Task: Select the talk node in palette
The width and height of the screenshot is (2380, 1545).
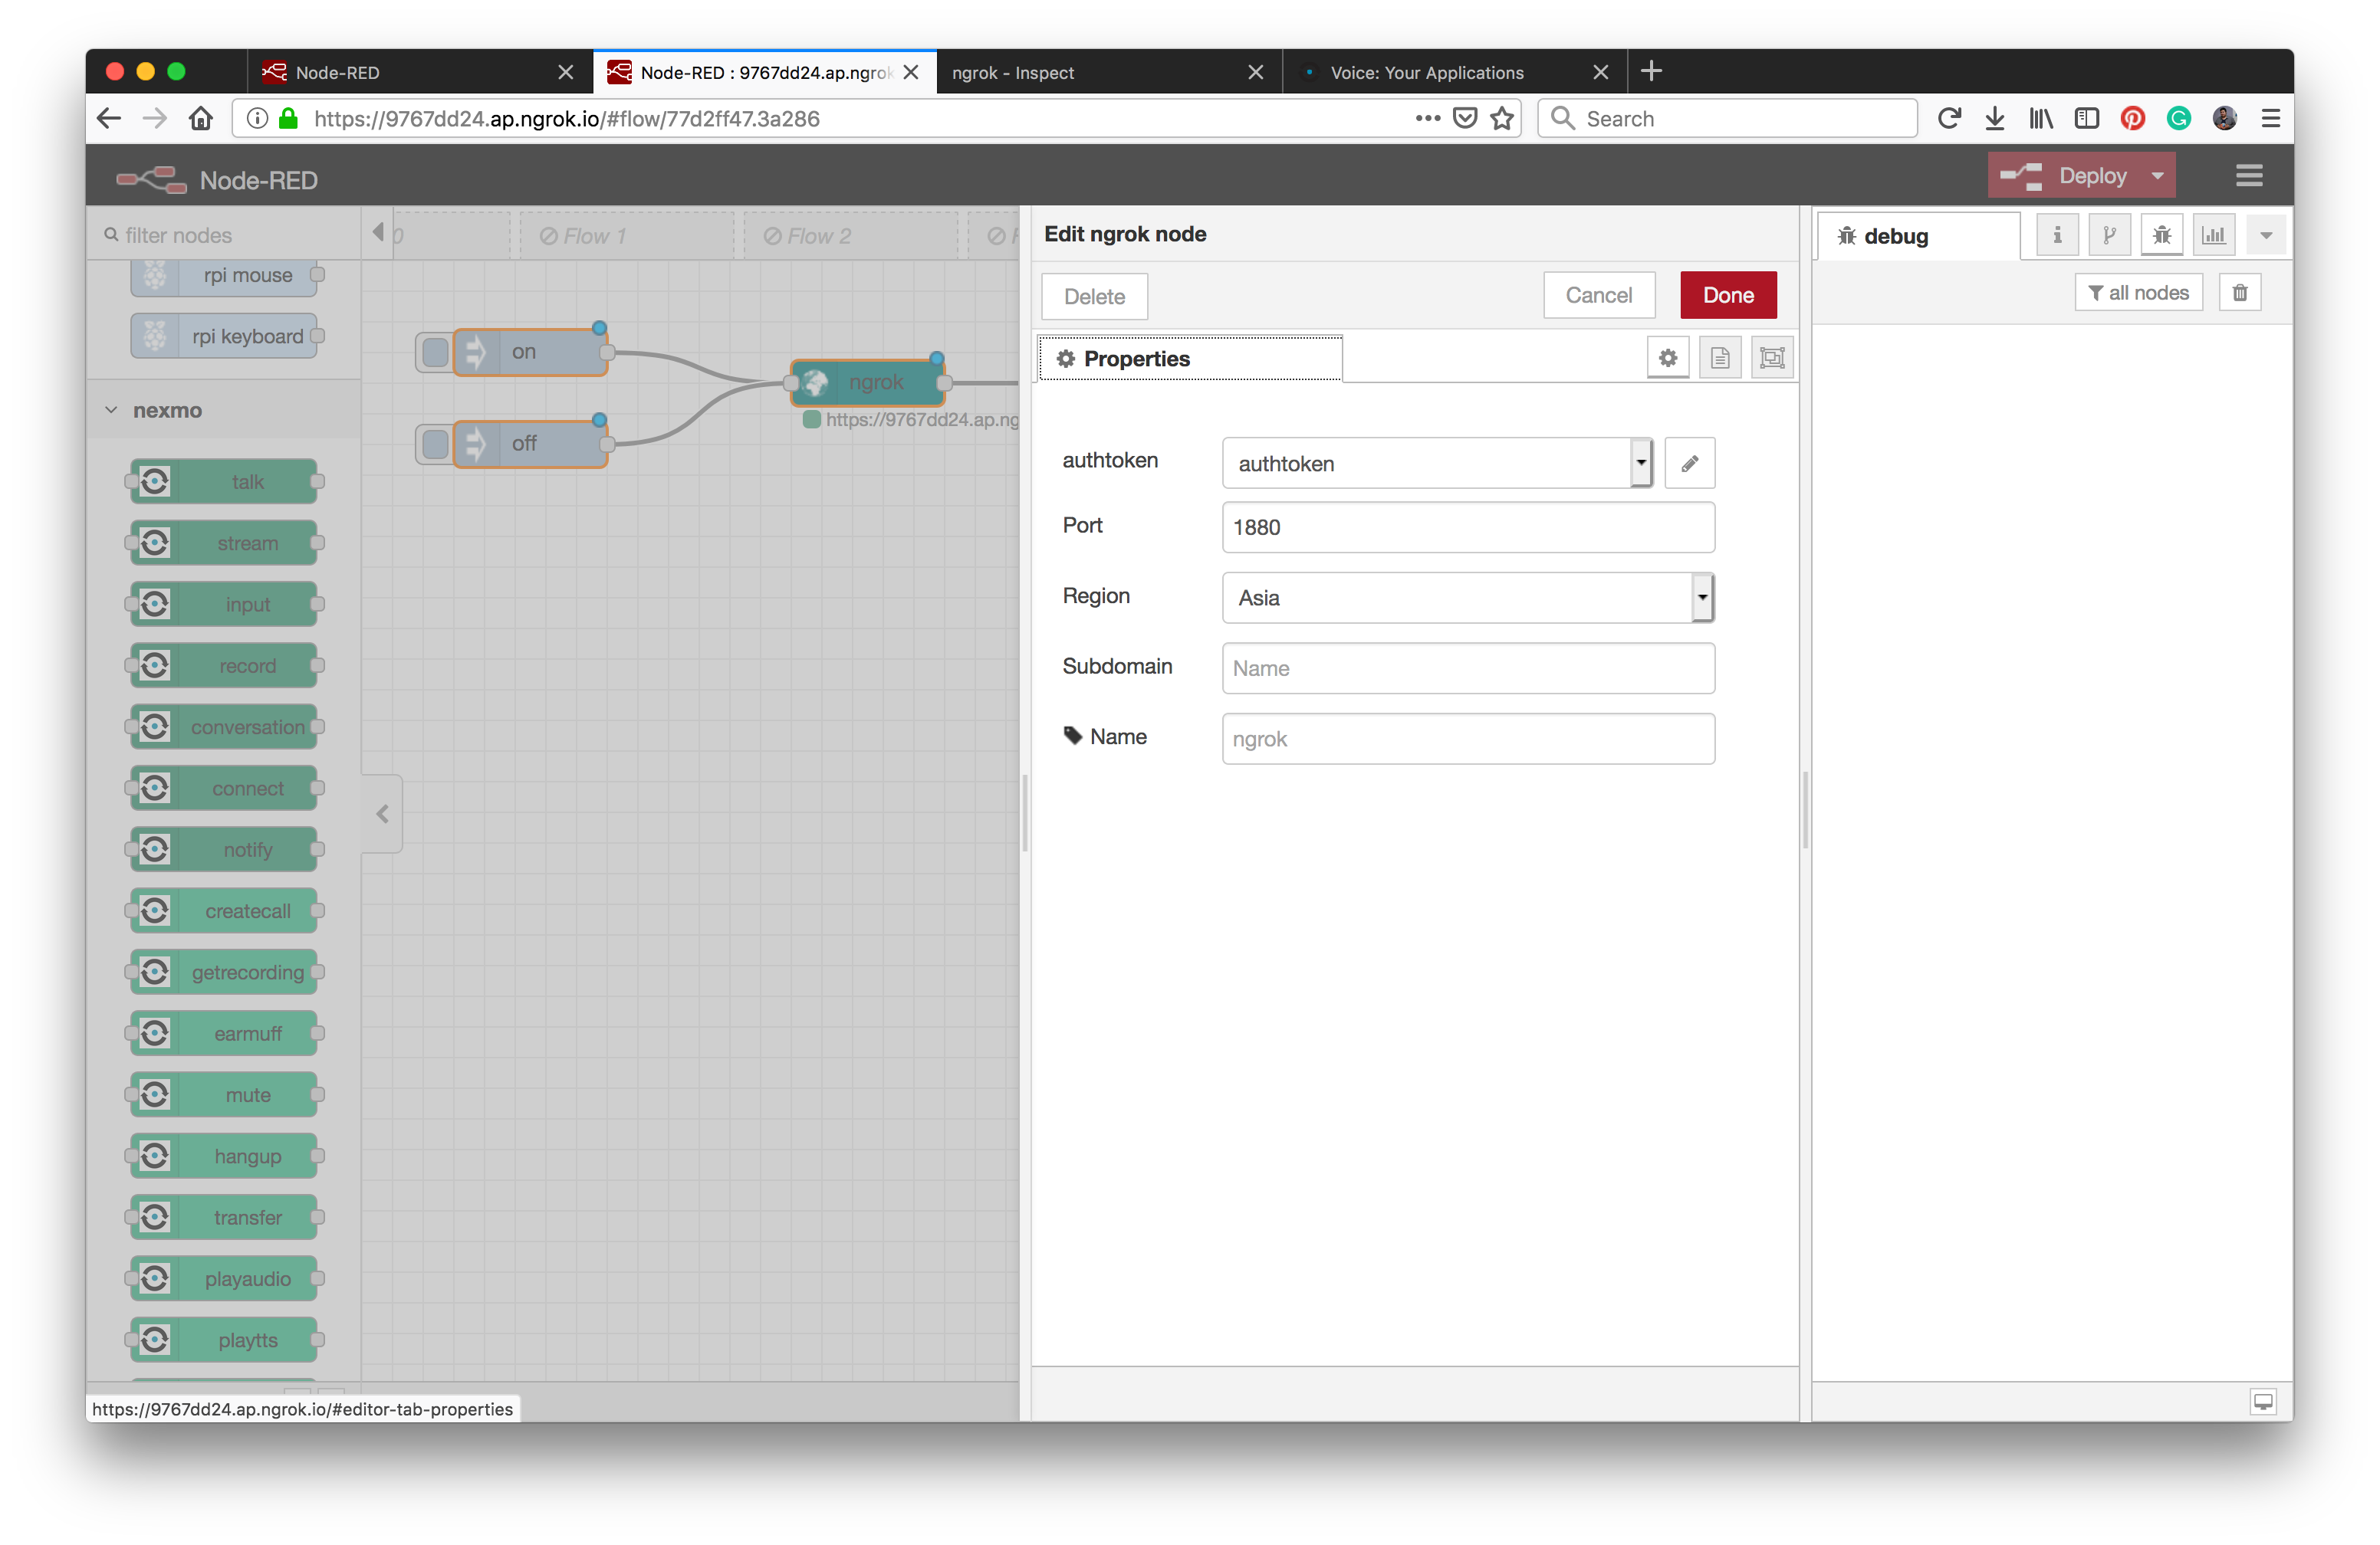Action: [x=224, y=482]
